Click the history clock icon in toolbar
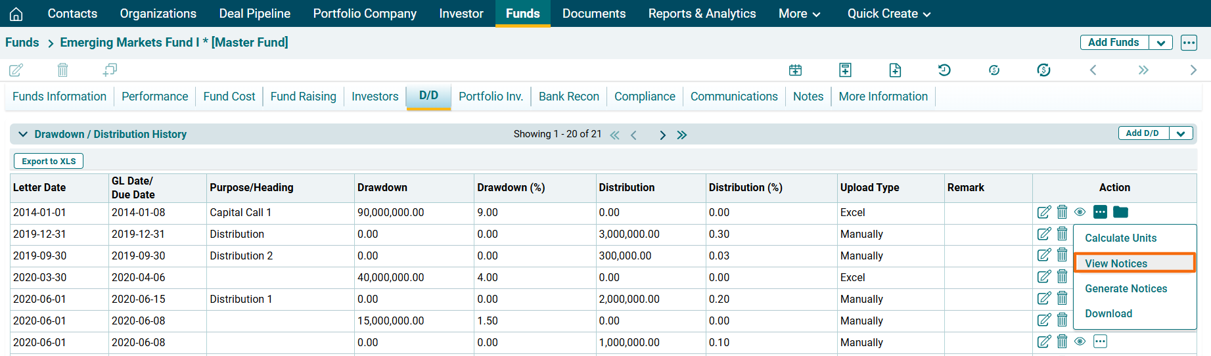Screen dimensions: 1211x356 944,70
